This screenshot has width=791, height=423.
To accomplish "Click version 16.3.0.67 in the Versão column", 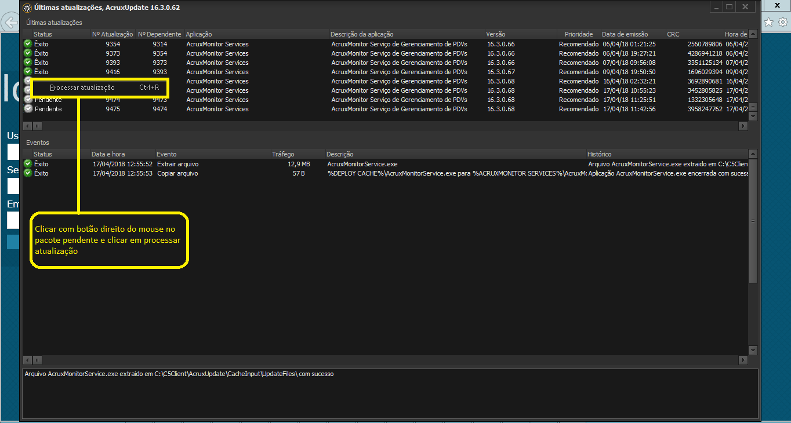I will 500,72.
